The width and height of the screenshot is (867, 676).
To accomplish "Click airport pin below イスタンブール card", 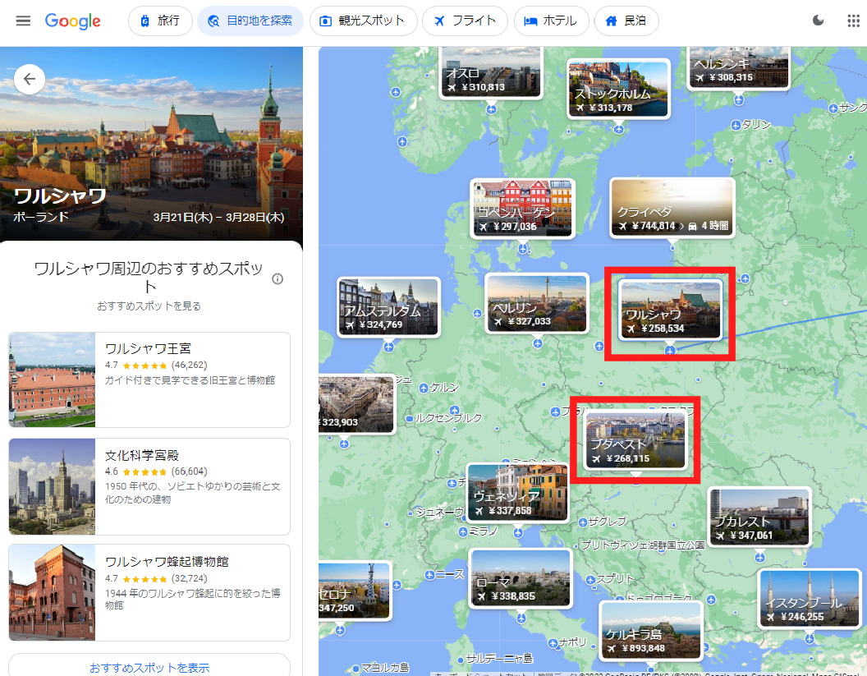I will (x=809, y=638).
